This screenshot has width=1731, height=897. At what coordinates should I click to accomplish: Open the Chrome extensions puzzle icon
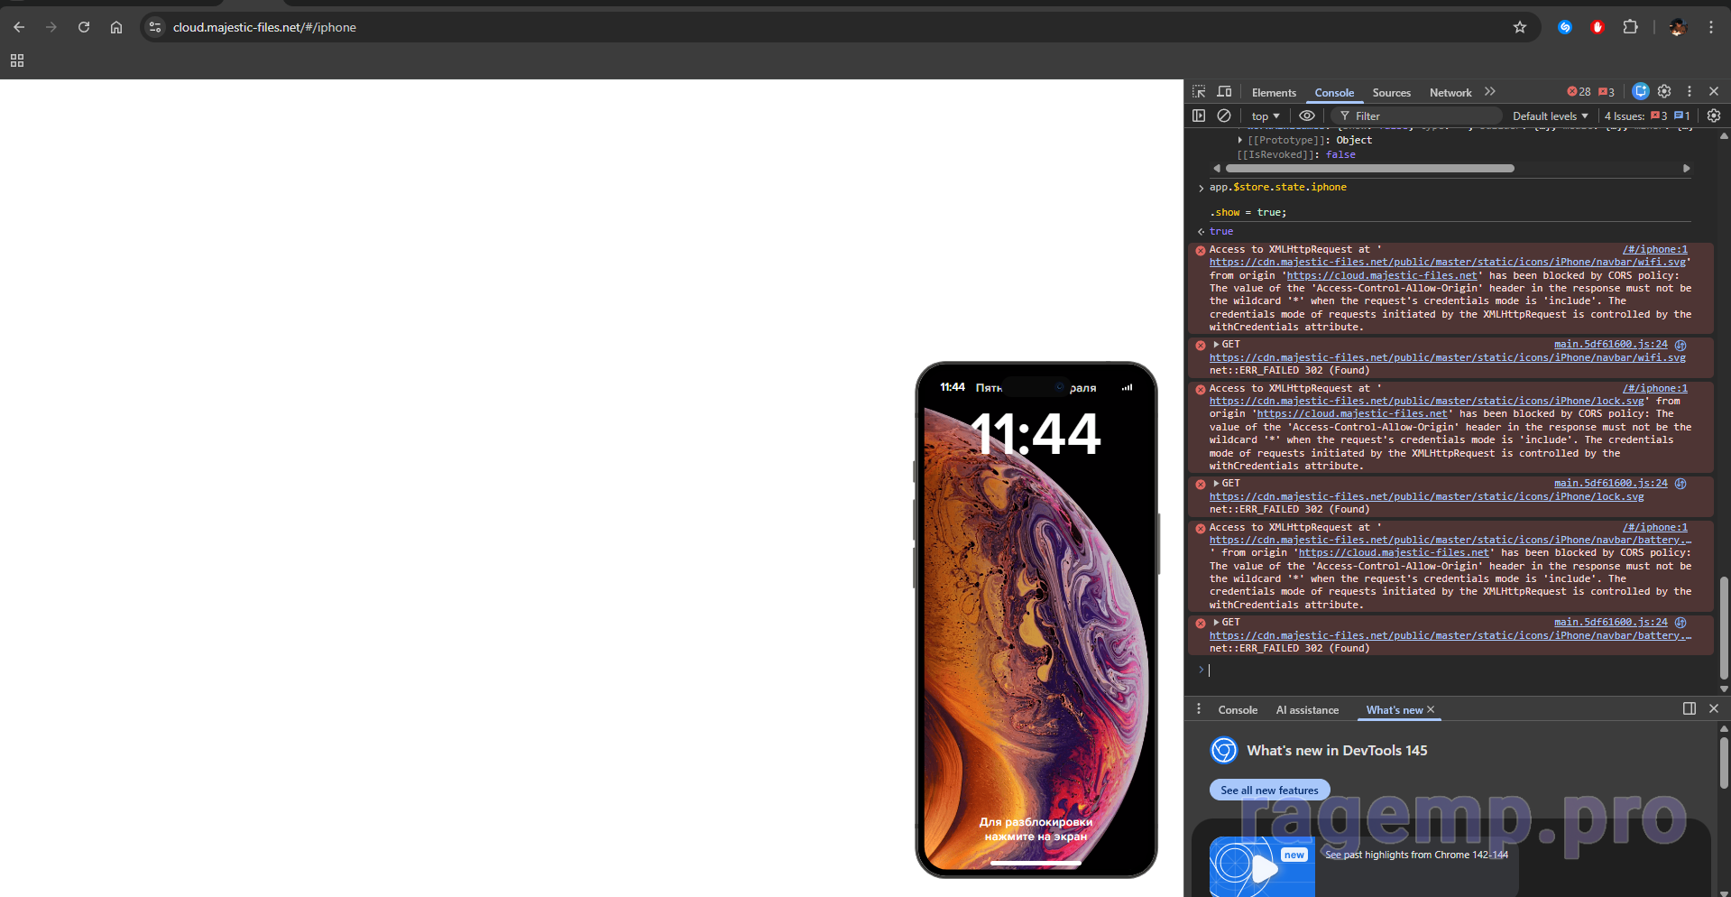click(1630, 27)
